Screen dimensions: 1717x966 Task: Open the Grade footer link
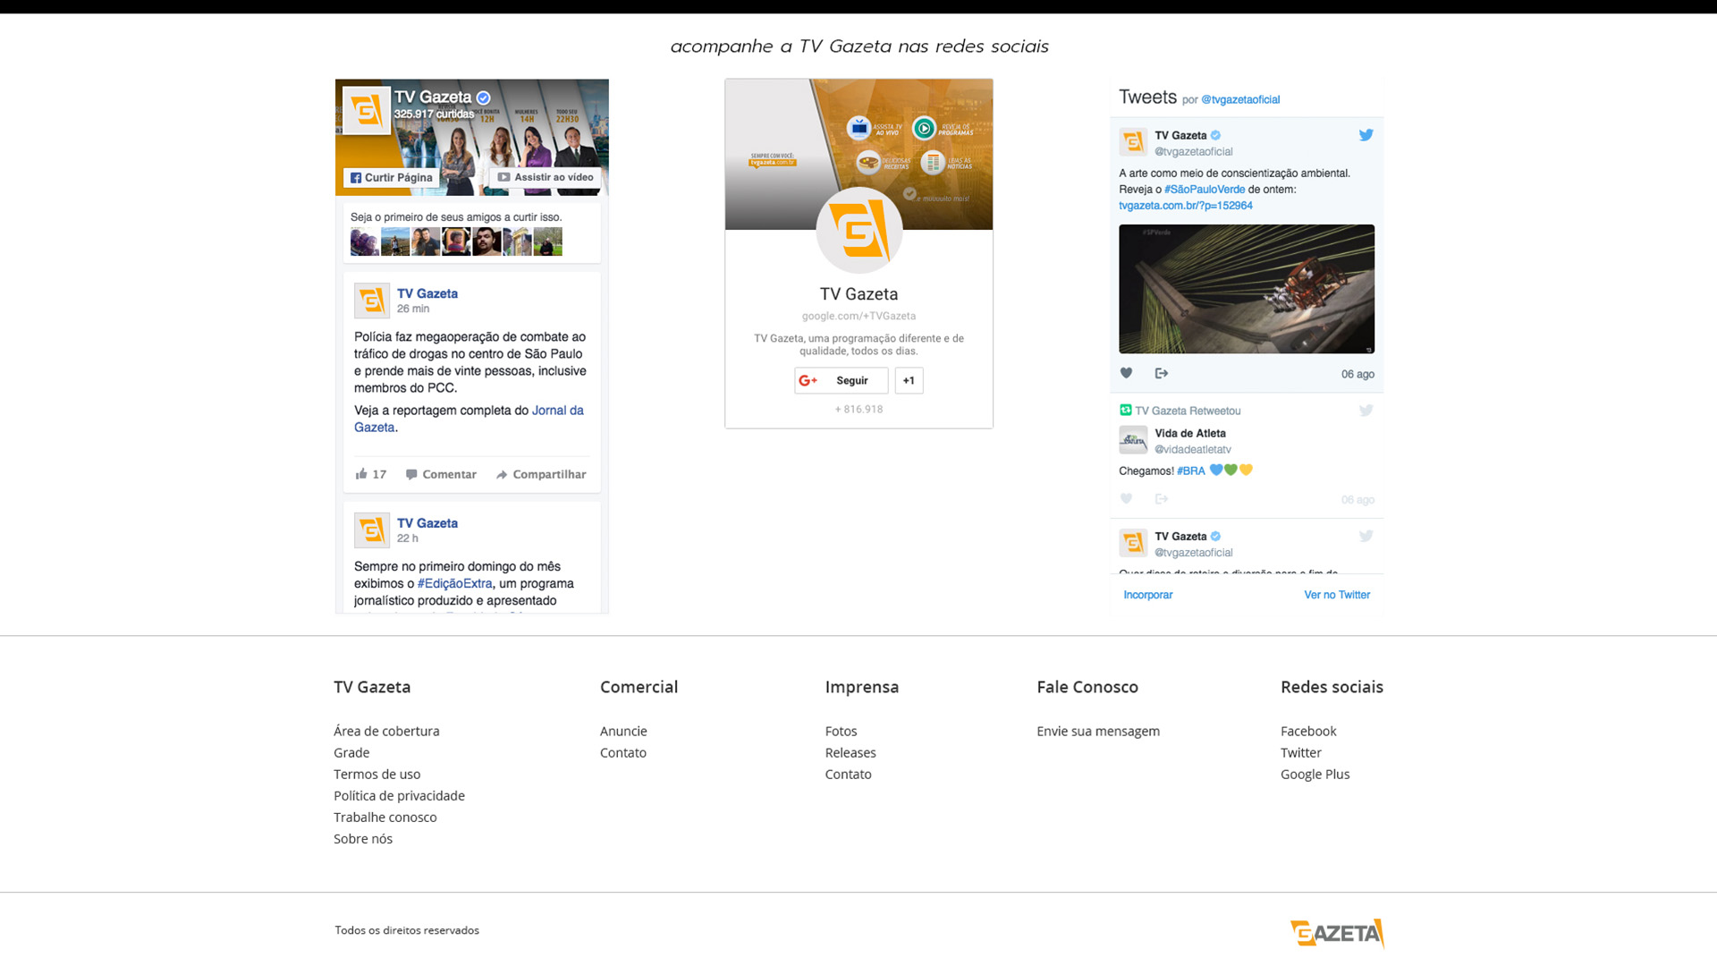[x=351, y=752]
